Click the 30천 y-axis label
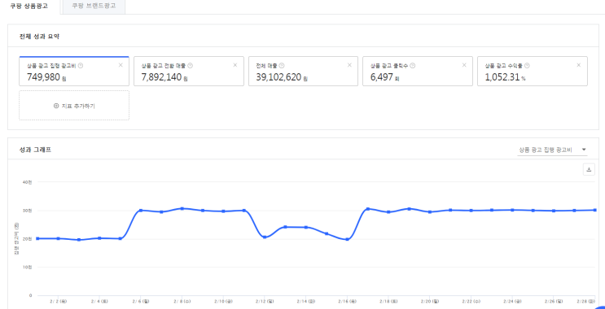 tap(28, 211)
